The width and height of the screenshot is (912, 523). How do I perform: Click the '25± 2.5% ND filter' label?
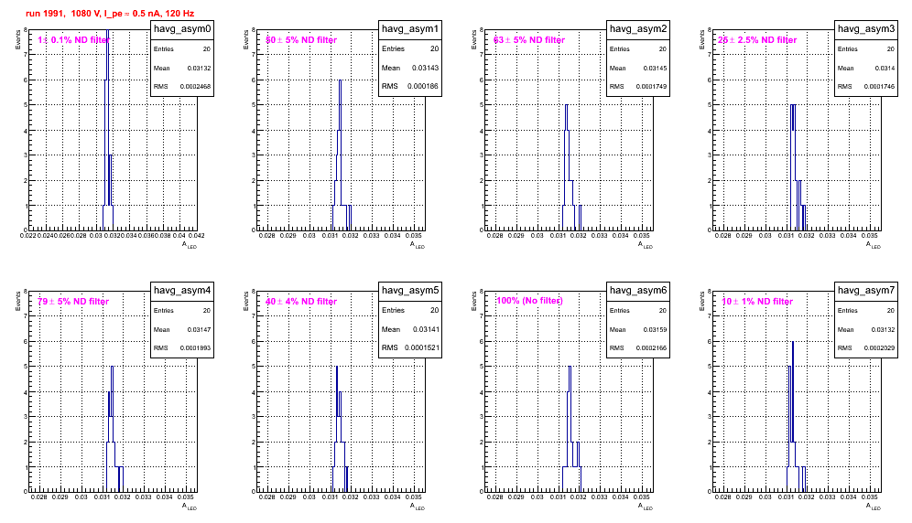pos(757,39)
